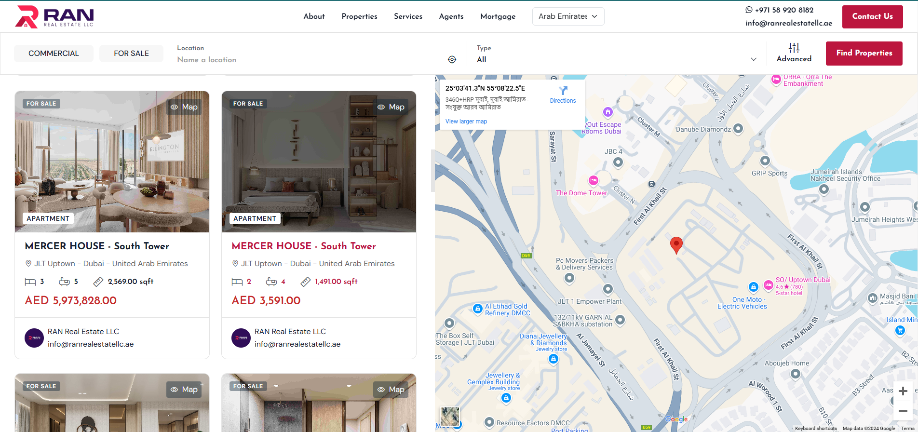Open the Mortgage menu item
918x432 pixels.
point(498,16)
